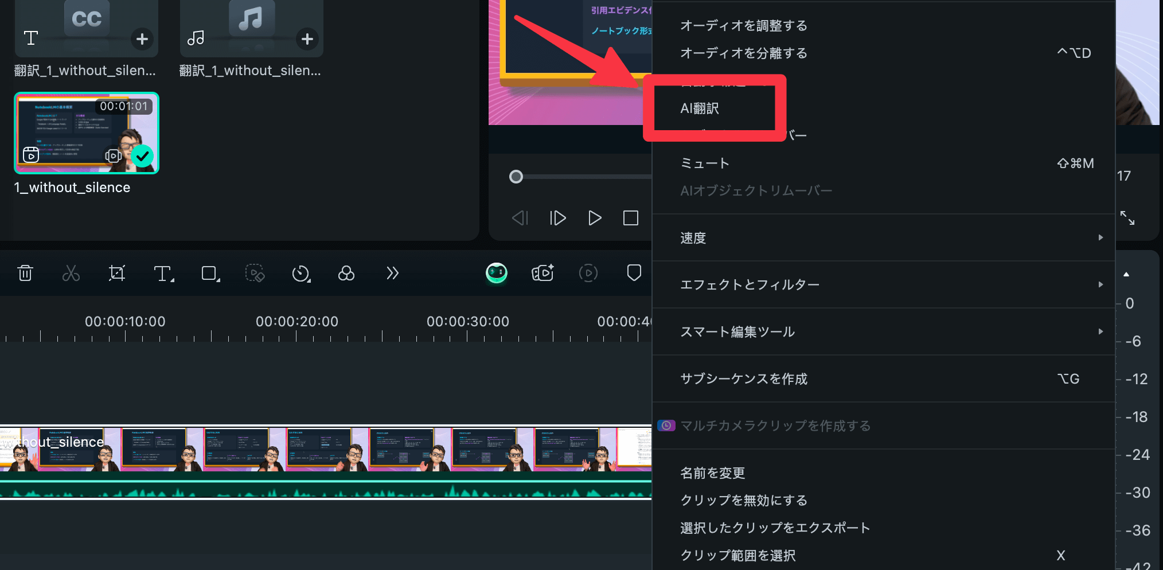This screenshot has width=1163, height=570.
Task: Open the text tool in timeline toolbar
Action: (163, 274)
